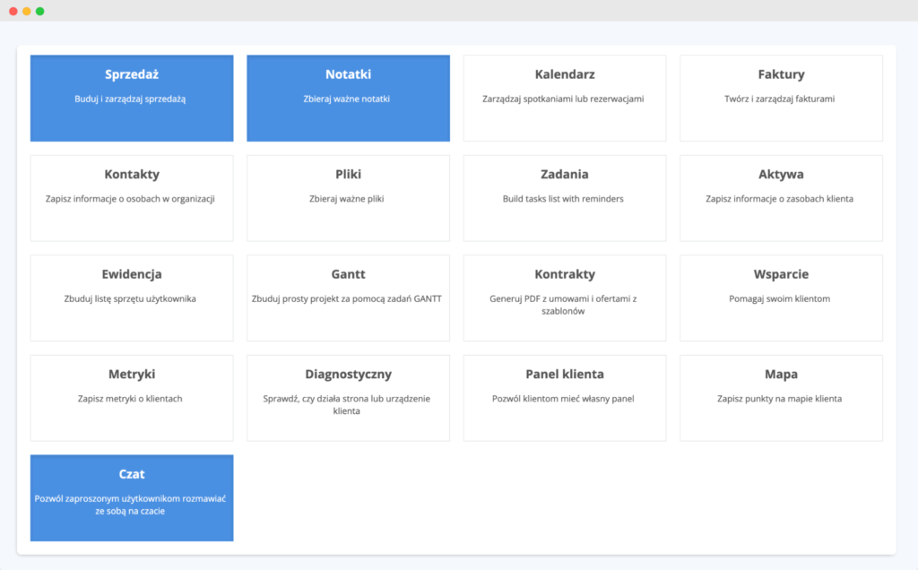
Task: Select the Kontrakty module tile
Action: 564,298
